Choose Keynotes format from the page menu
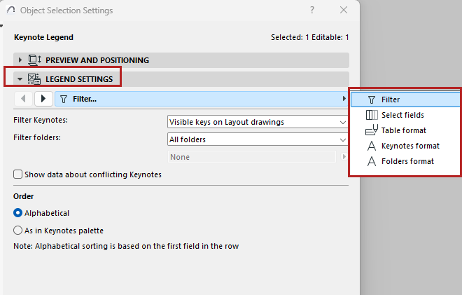The image size is (462, 295). click(410, 146)
